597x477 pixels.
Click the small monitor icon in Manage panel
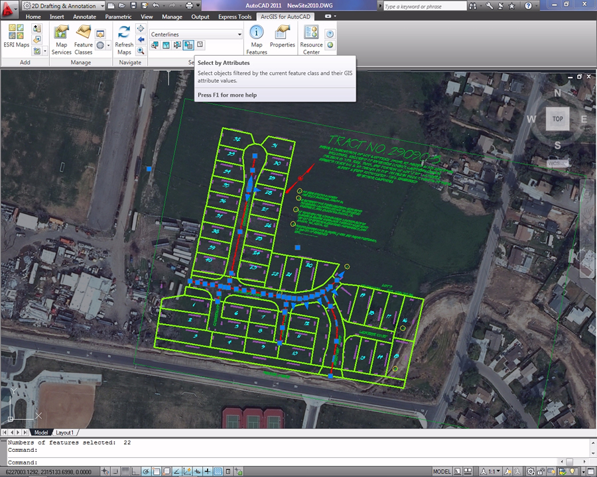[x=99, y=34]
